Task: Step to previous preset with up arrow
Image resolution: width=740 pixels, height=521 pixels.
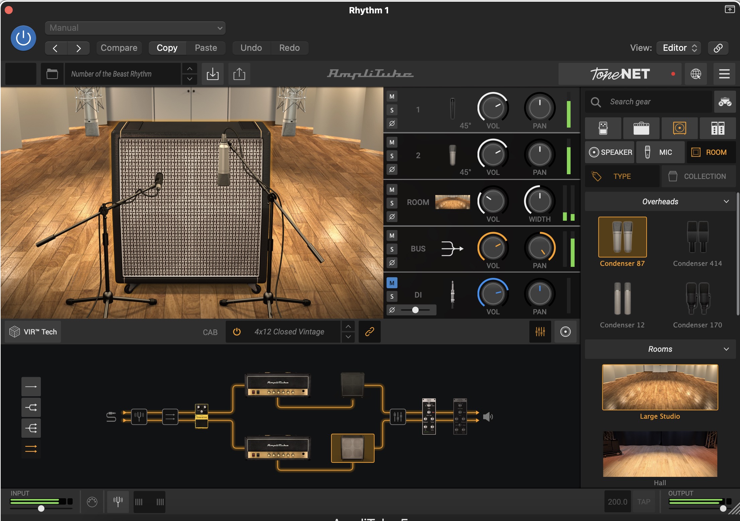Action: pyautogui.click(x=190, y=69)
